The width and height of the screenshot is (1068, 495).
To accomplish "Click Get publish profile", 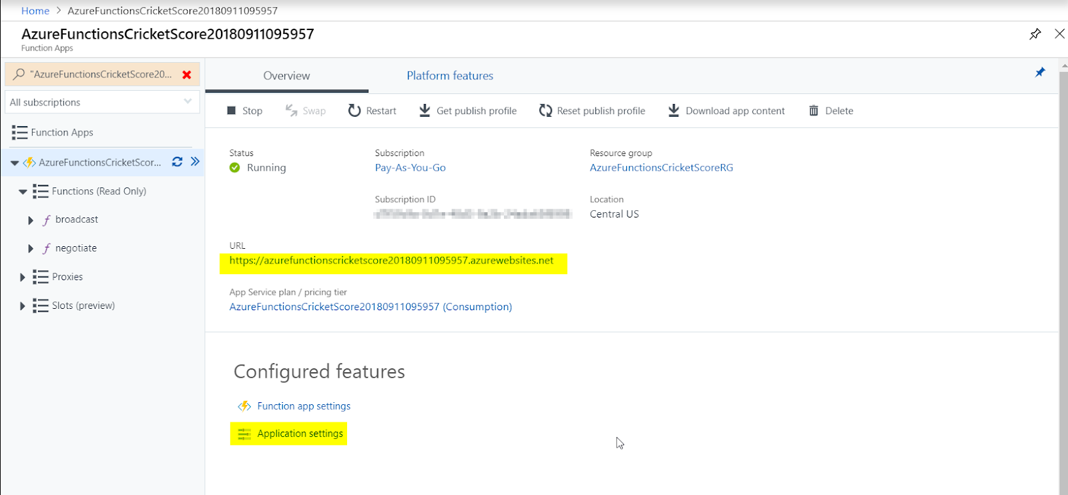I will click(x=468, y=111).
